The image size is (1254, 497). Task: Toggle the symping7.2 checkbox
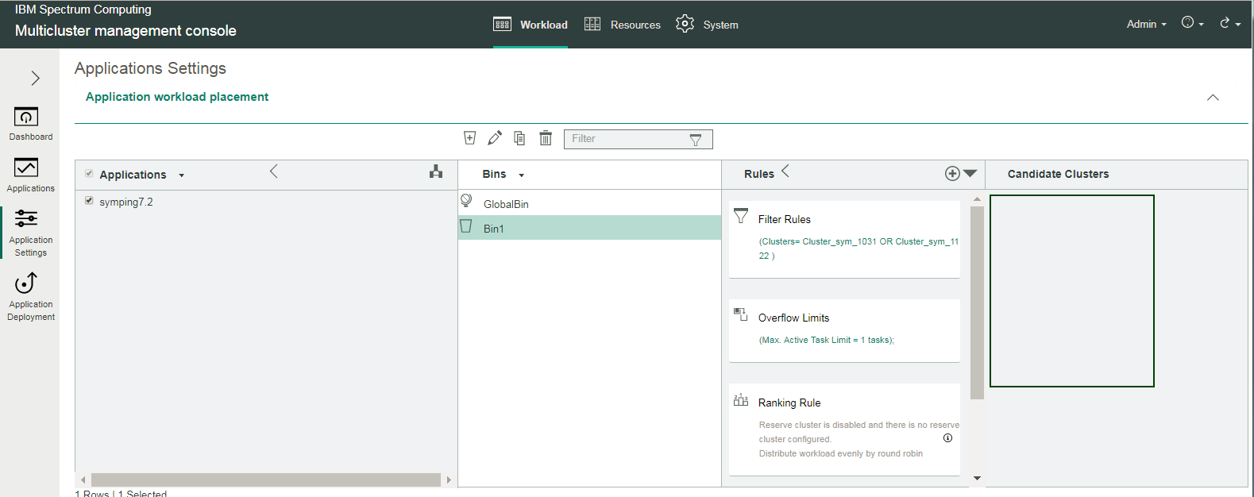89,201
